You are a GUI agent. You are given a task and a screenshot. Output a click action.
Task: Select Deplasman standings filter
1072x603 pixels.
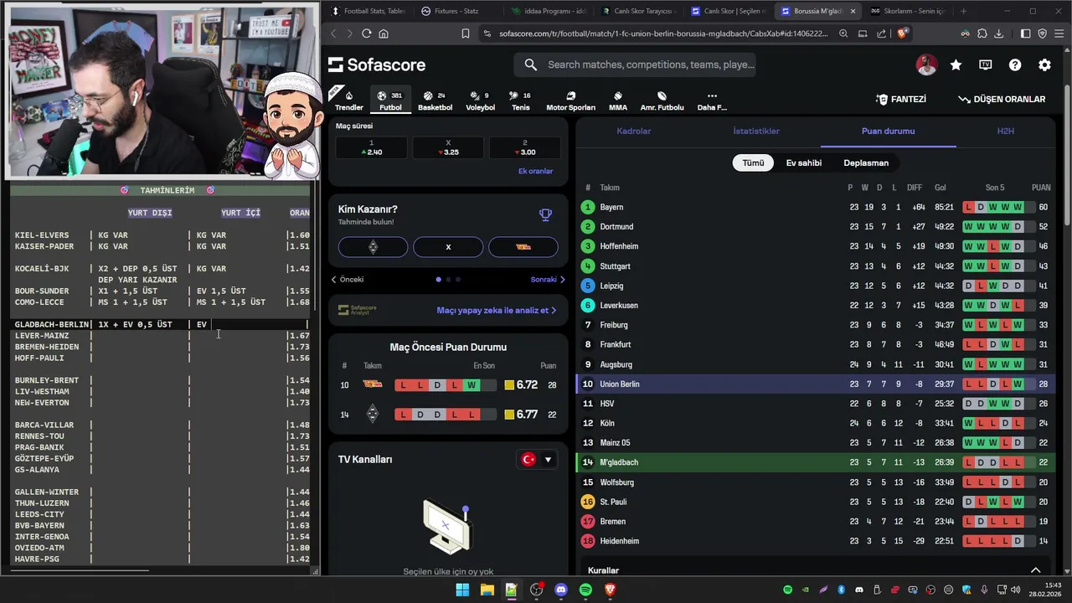(x=866, y=162)
